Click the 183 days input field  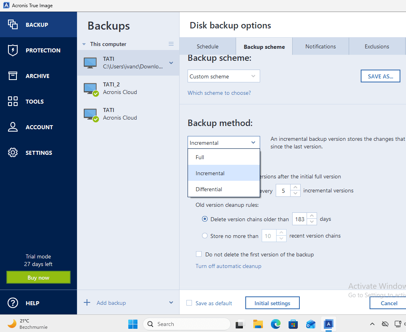click(x=299, y=219)
